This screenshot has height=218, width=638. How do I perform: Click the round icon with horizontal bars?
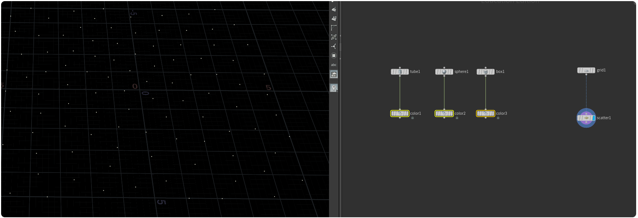[x=334, y=56]
